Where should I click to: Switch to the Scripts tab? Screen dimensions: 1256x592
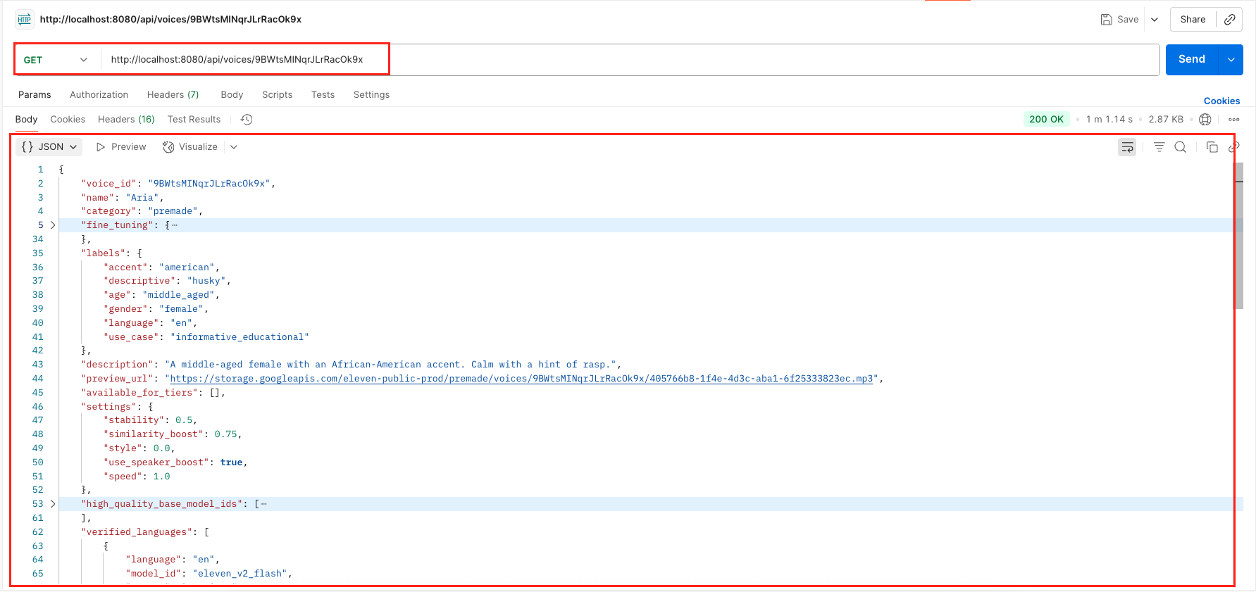pyautogui.click(x=277, y=94)
